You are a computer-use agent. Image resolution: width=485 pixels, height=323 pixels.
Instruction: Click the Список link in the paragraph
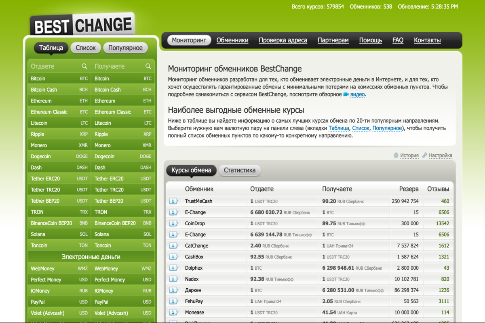[x=361, y=128]
